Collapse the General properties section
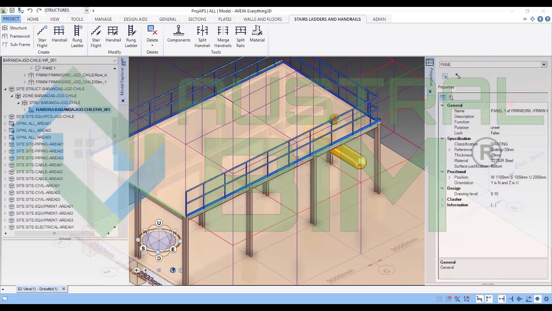Screen dimensions: 552x311 point(442,105)
